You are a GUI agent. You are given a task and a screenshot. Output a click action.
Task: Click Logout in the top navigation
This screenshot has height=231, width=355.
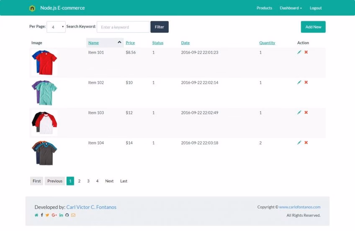[316, 8]
